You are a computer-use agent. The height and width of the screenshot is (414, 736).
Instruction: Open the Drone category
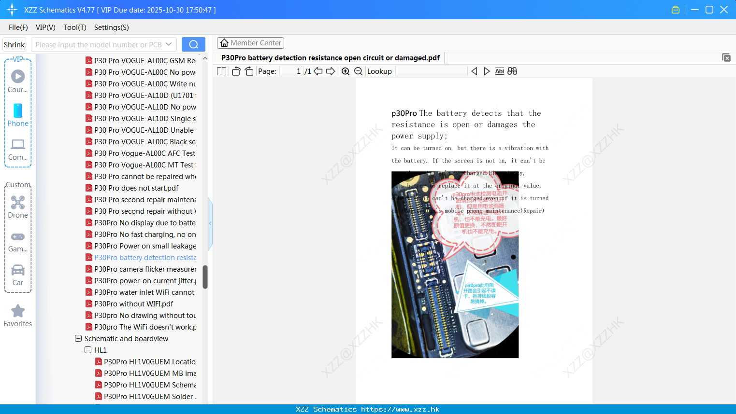18,207
